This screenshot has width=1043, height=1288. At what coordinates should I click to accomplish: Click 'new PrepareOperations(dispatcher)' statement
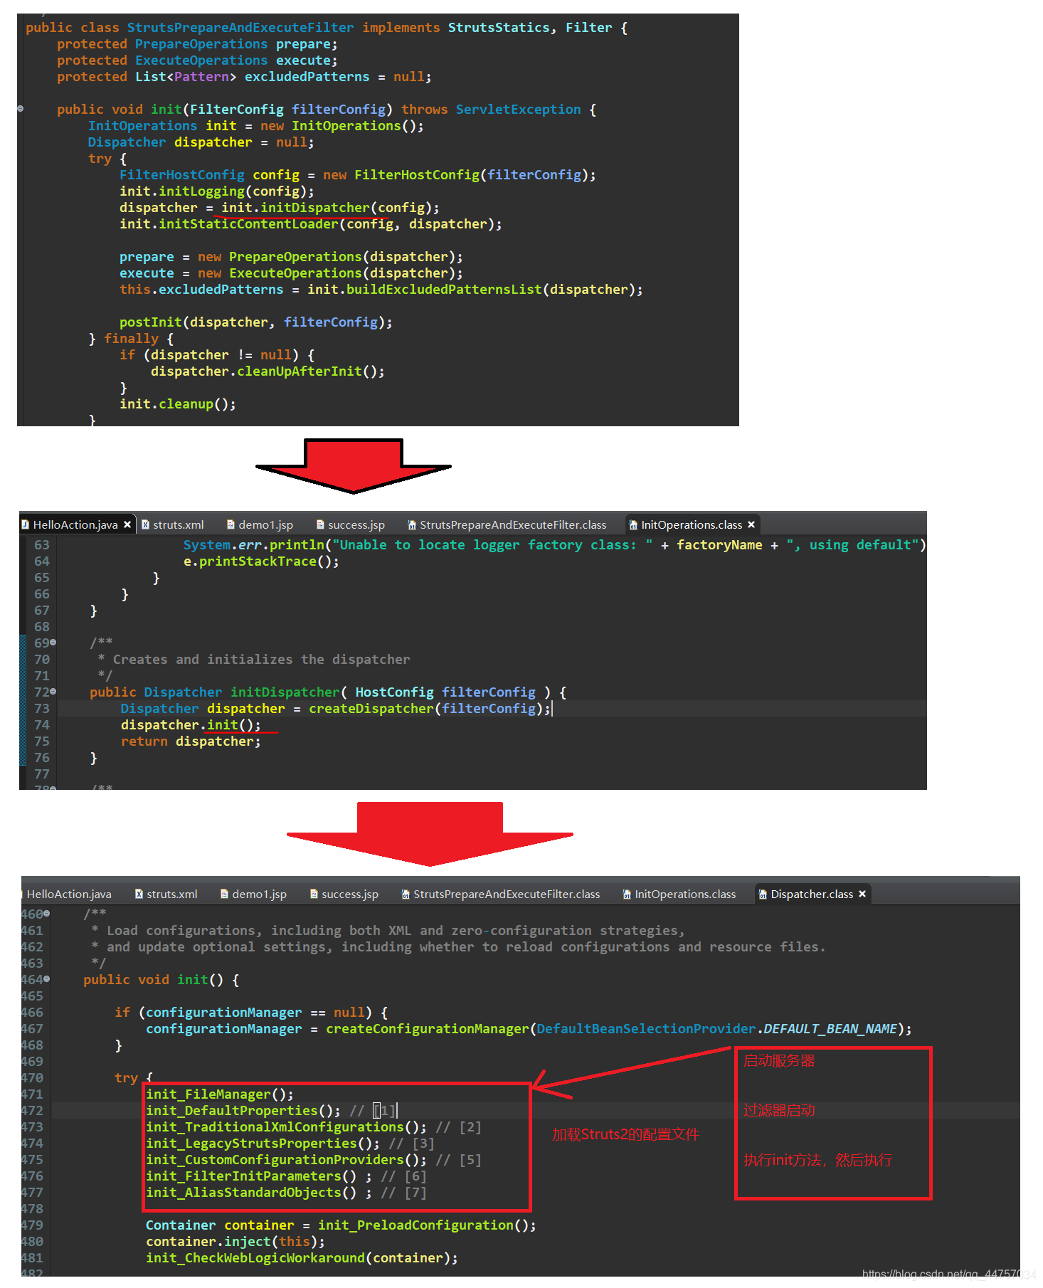pos(327,257)
